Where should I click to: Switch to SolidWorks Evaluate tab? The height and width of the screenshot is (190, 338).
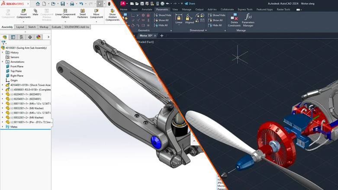coord(56,27)
